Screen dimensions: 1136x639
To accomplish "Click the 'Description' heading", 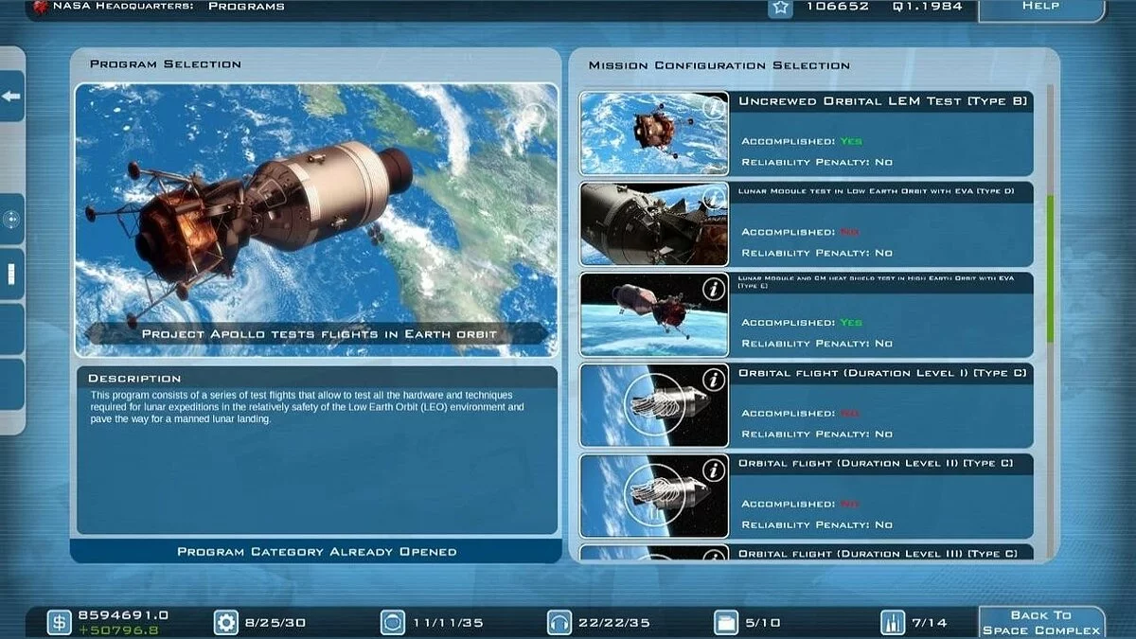I will pos(134,378).
